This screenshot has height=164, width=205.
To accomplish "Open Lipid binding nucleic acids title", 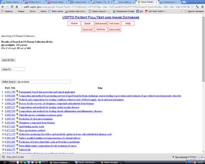I will click(x=31, y=126).
